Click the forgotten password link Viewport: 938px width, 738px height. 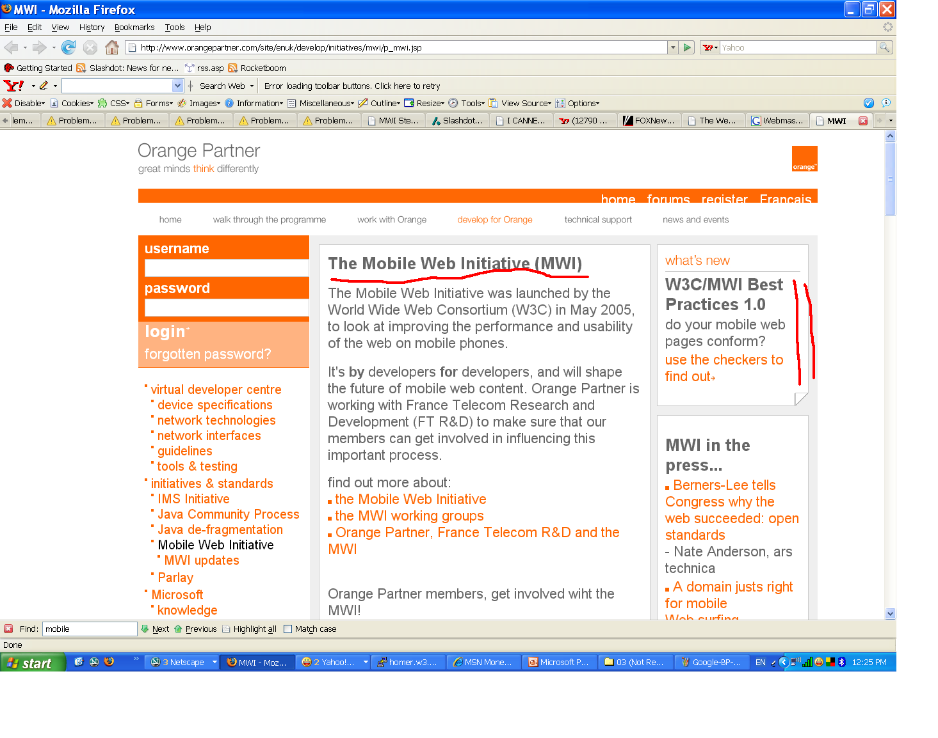pyautogui.click(x=207, y=354)
